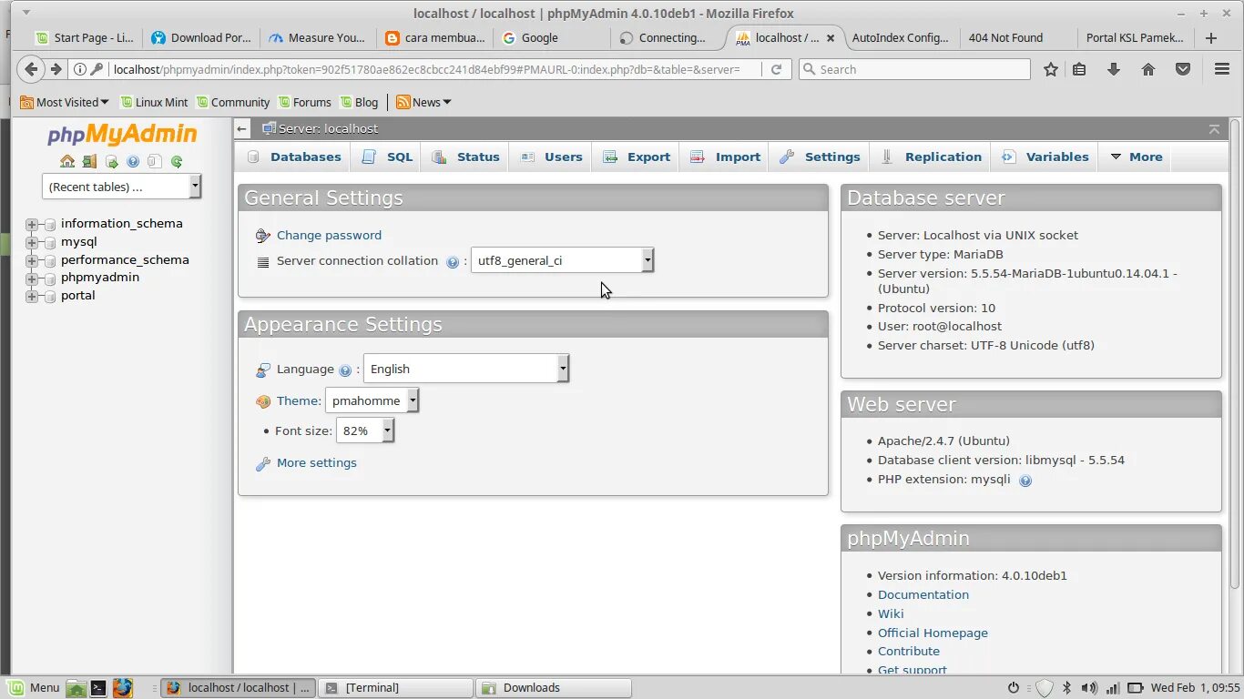Open Most Visited bookmarks dropdown
Screen dimensions: 1244x699
pos(64,102)
